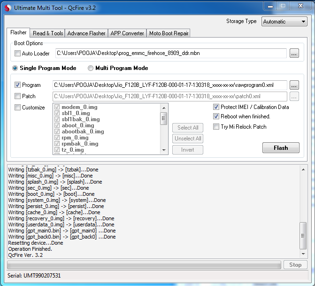Click the Invert button
This screenshot has height=286, width=315.
188,150
